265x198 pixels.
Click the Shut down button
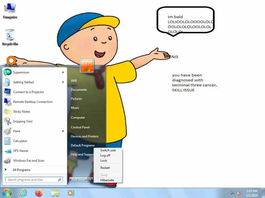(78, 180)
